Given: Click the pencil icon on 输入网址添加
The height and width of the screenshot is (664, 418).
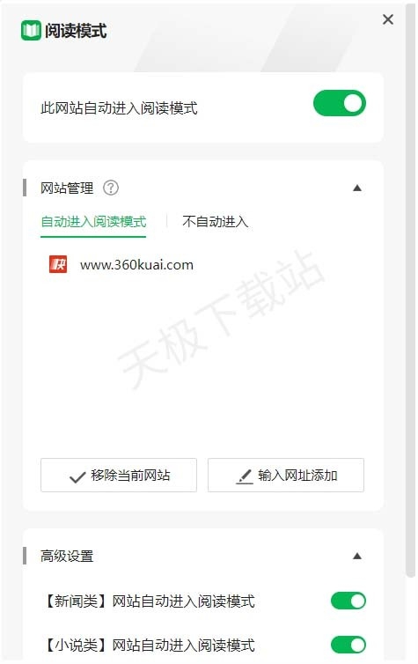Looking at the screenshot, I should click(245, 476).
